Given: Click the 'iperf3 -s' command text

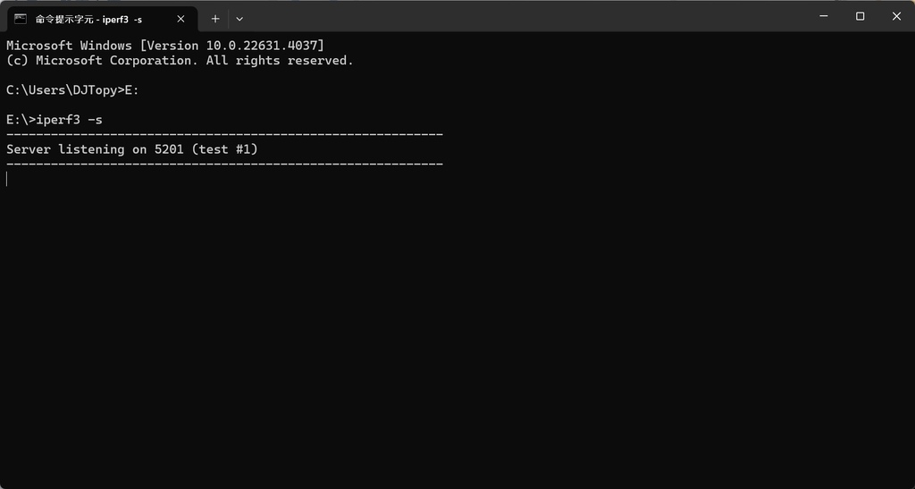Looking at the screenshot, I should pyautogui.click(x=70, y=120).
